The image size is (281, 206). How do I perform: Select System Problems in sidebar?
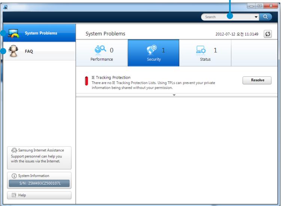[39, 33]
